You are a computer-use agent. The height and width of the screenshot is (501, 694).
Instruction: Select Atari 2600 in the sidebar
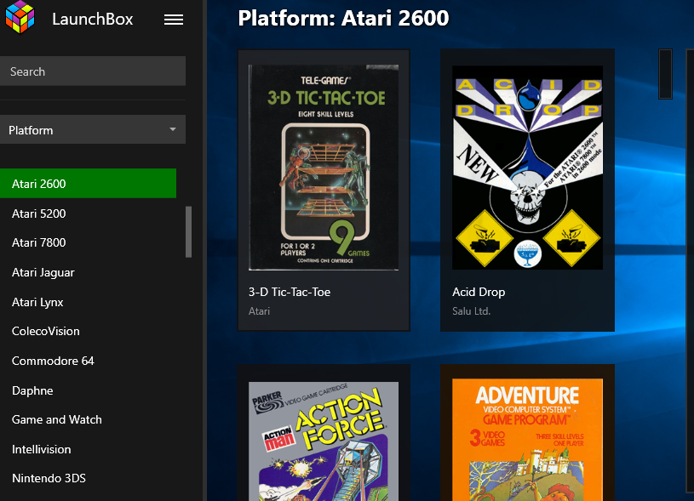point(88,183)
